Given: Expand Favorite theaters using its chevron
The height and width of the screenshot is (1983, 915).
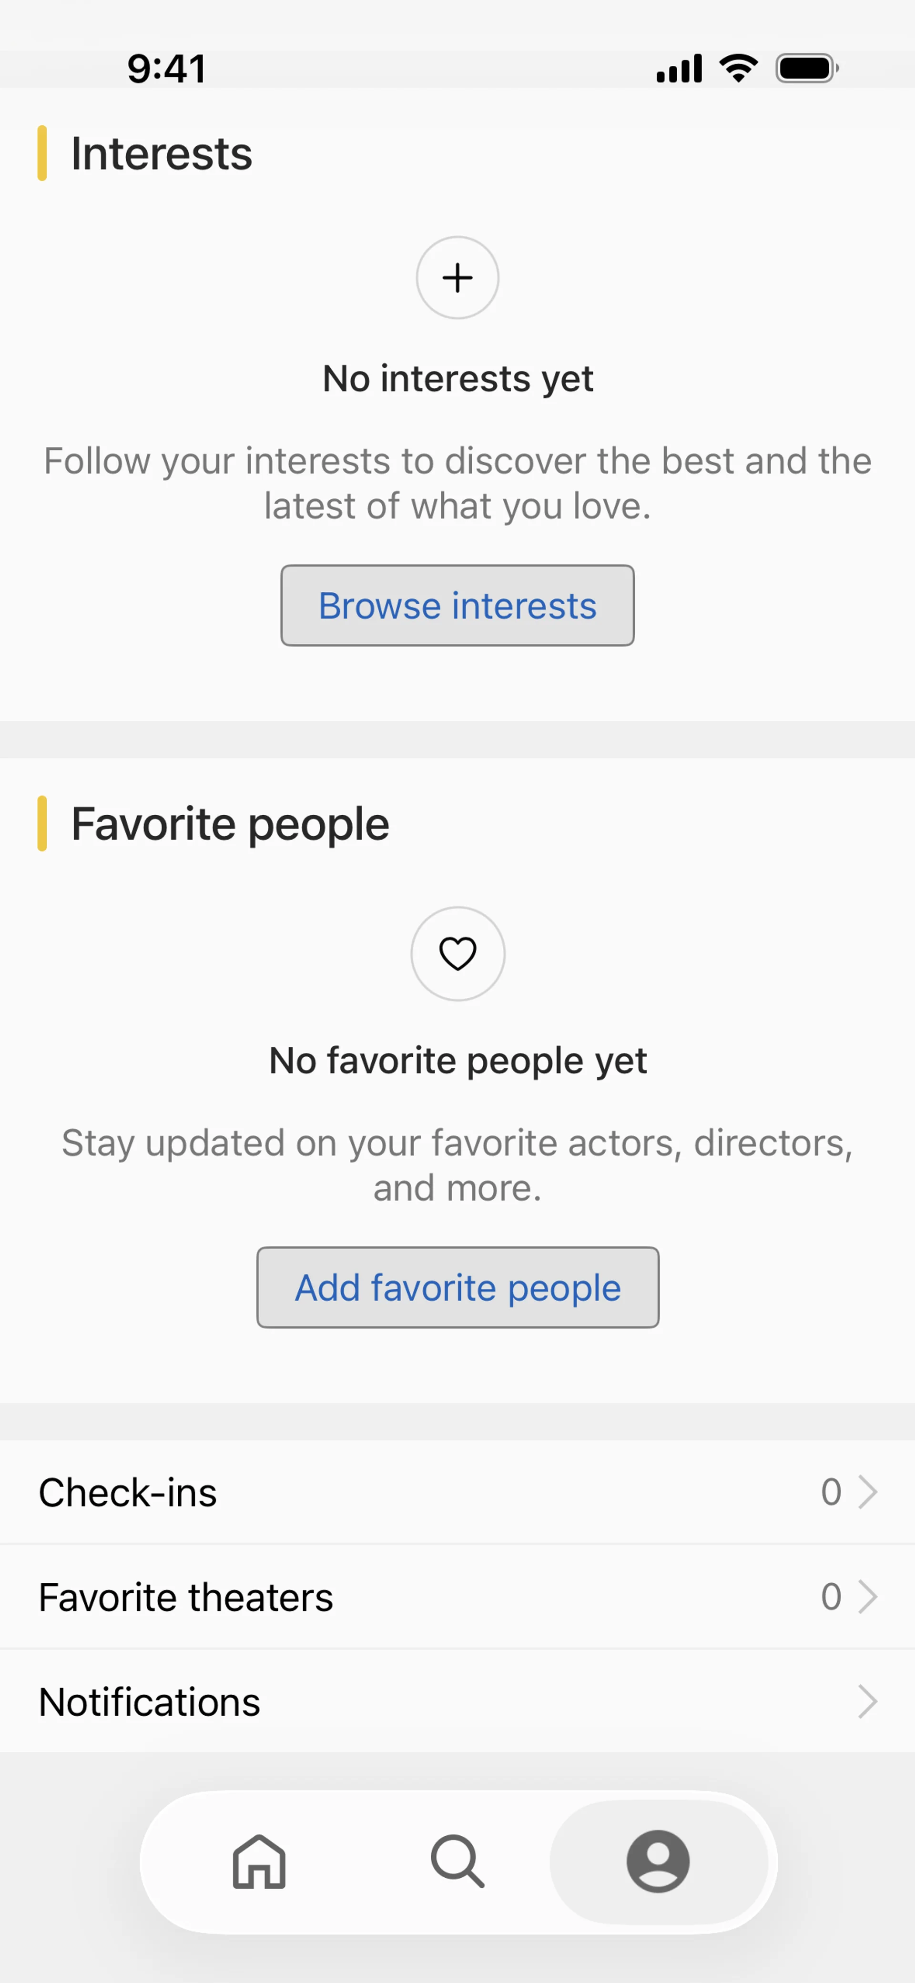Looking at the screenshot, I should click(x=867, y=1598).
